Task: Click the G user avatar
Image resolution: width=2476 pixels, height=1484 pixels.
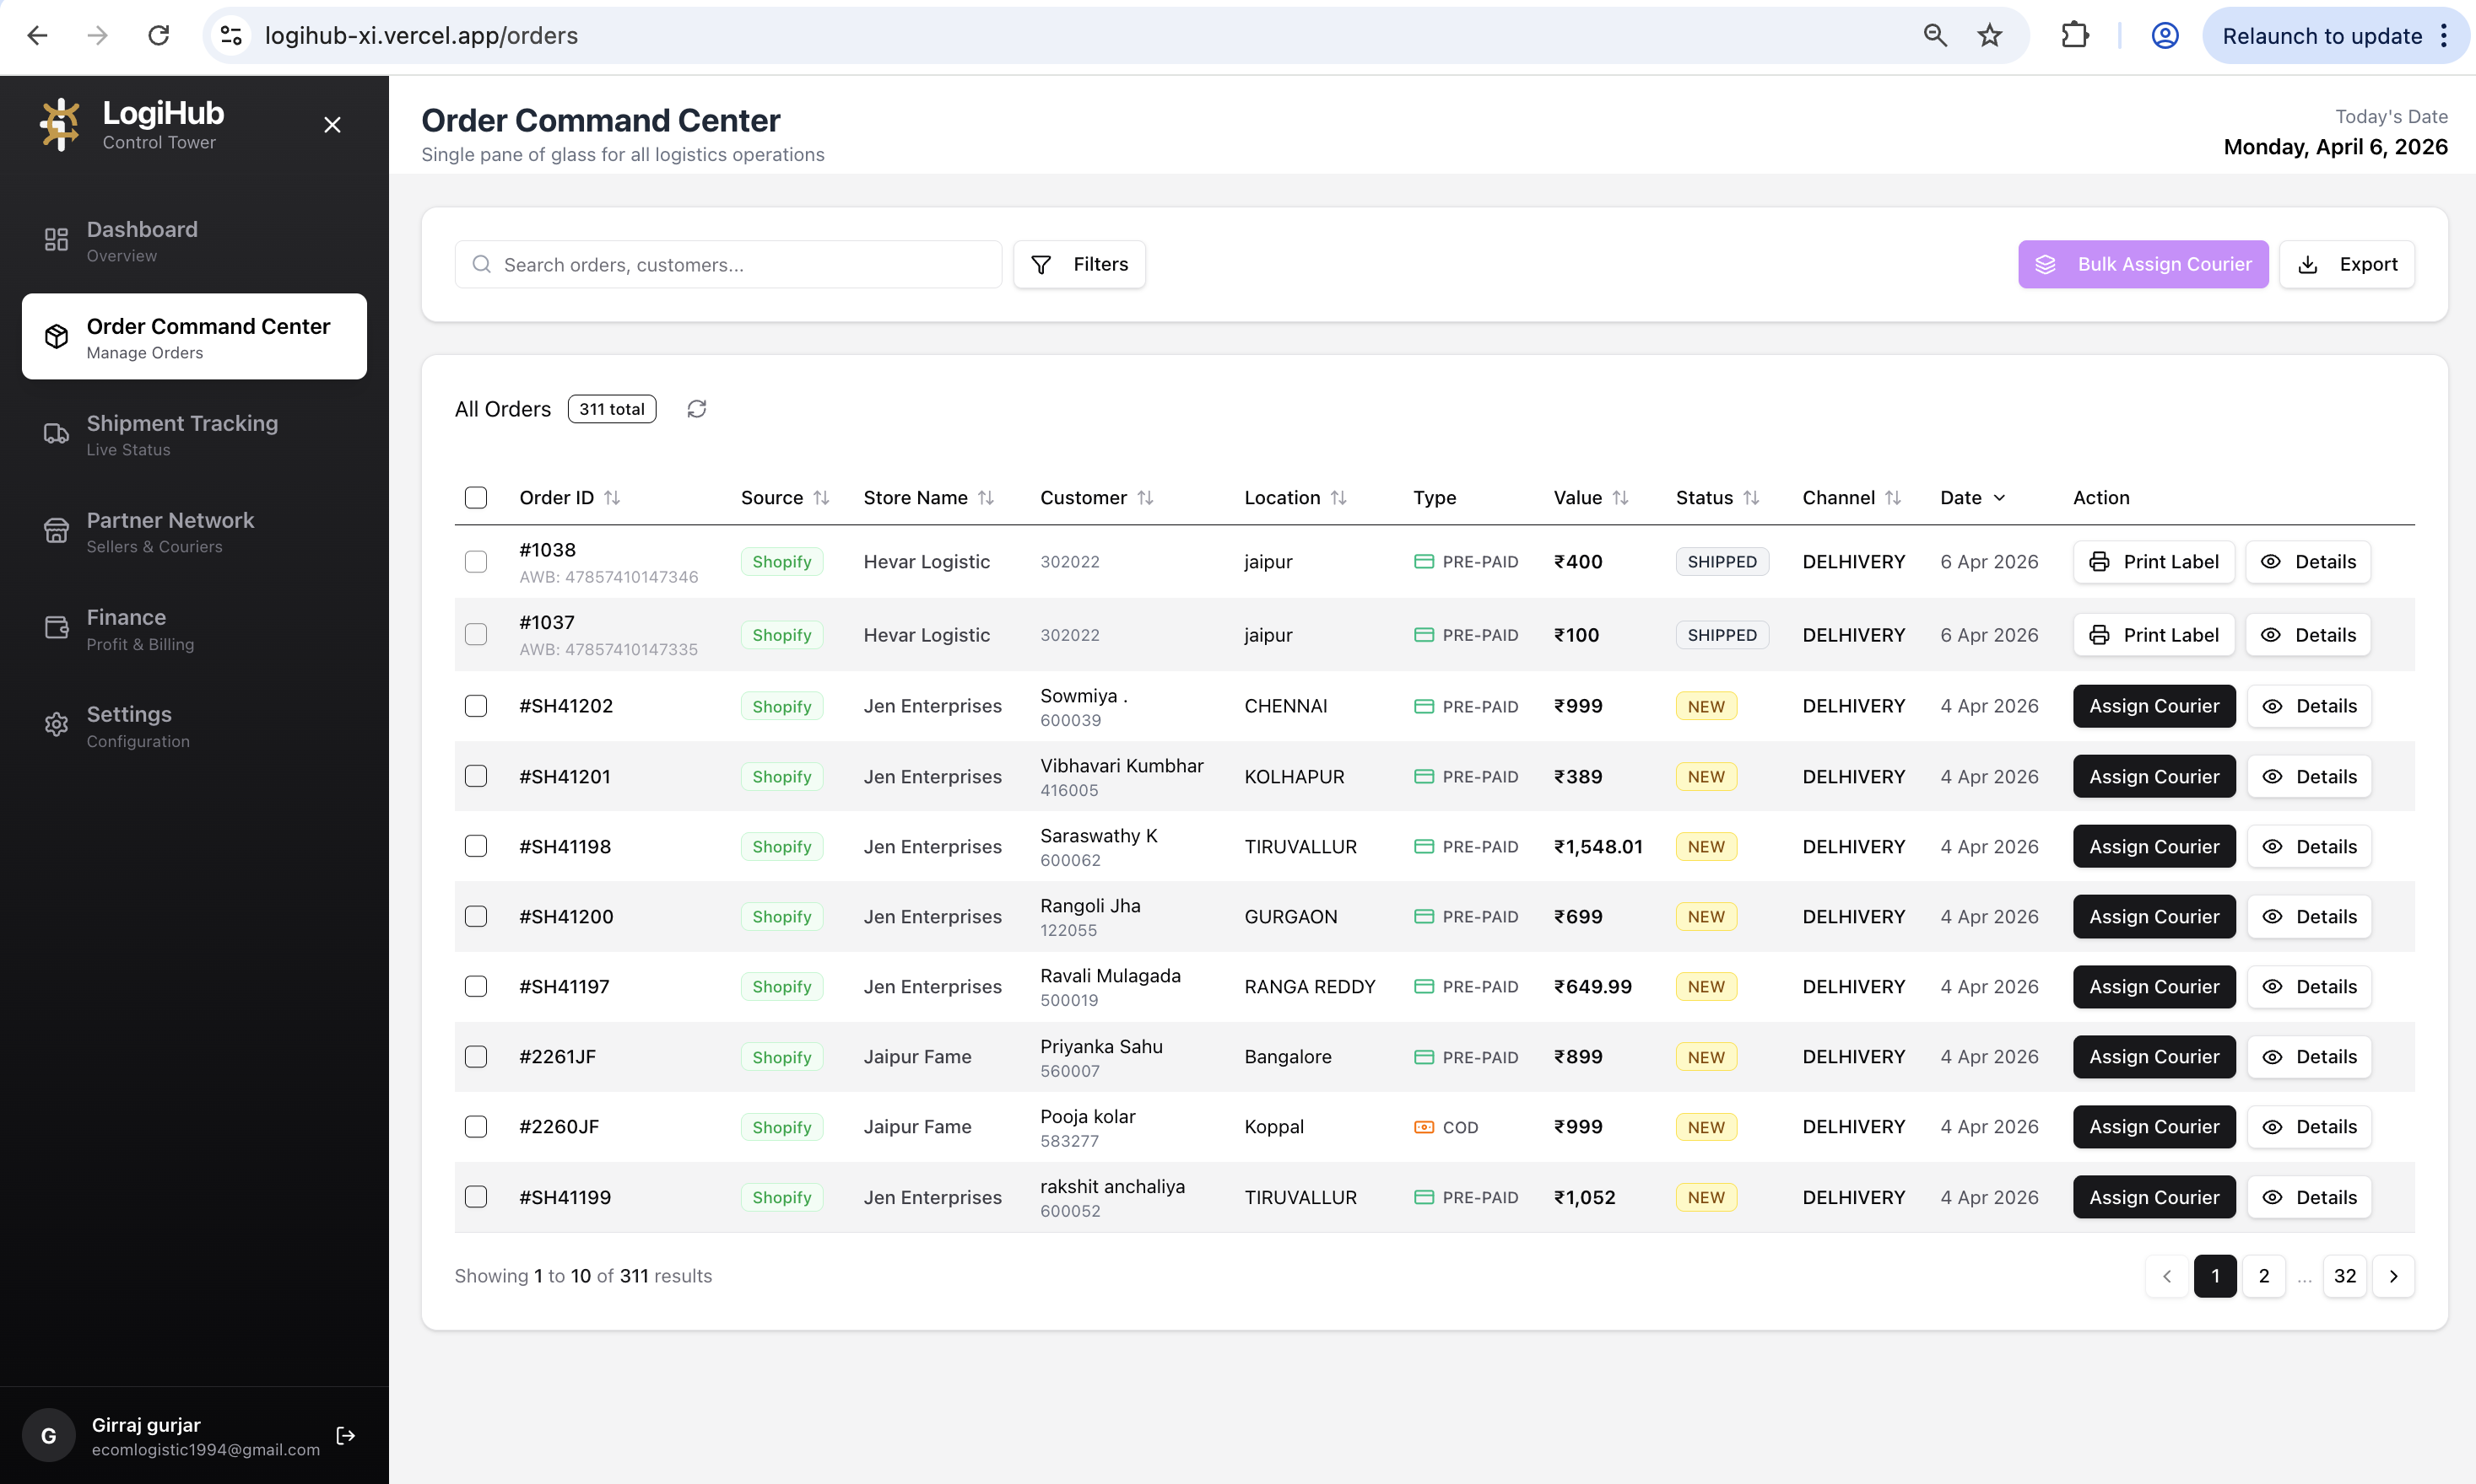Action: pos(48,1435)
